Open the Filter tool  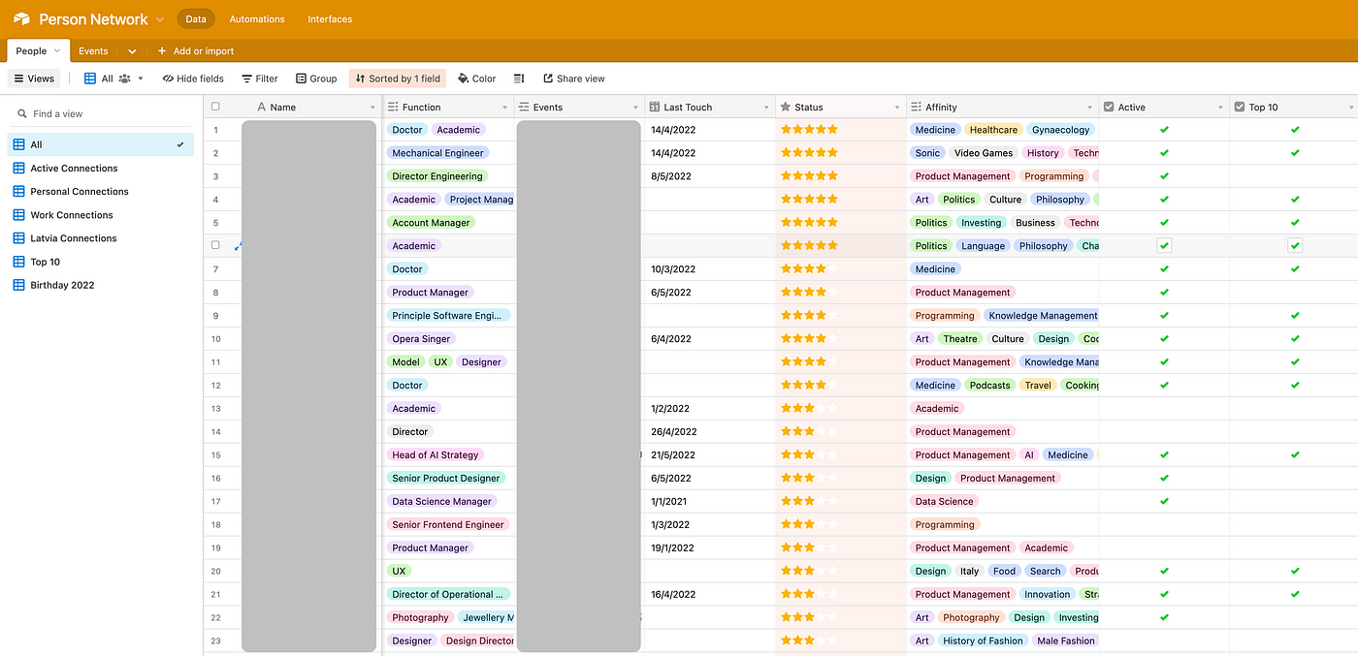tap(260, 78)
